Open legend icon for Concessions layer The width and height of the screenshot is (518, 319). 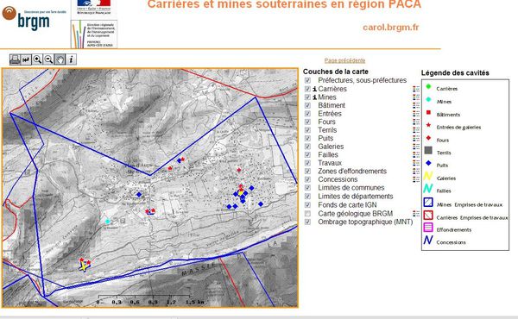(x=416, y=179)
